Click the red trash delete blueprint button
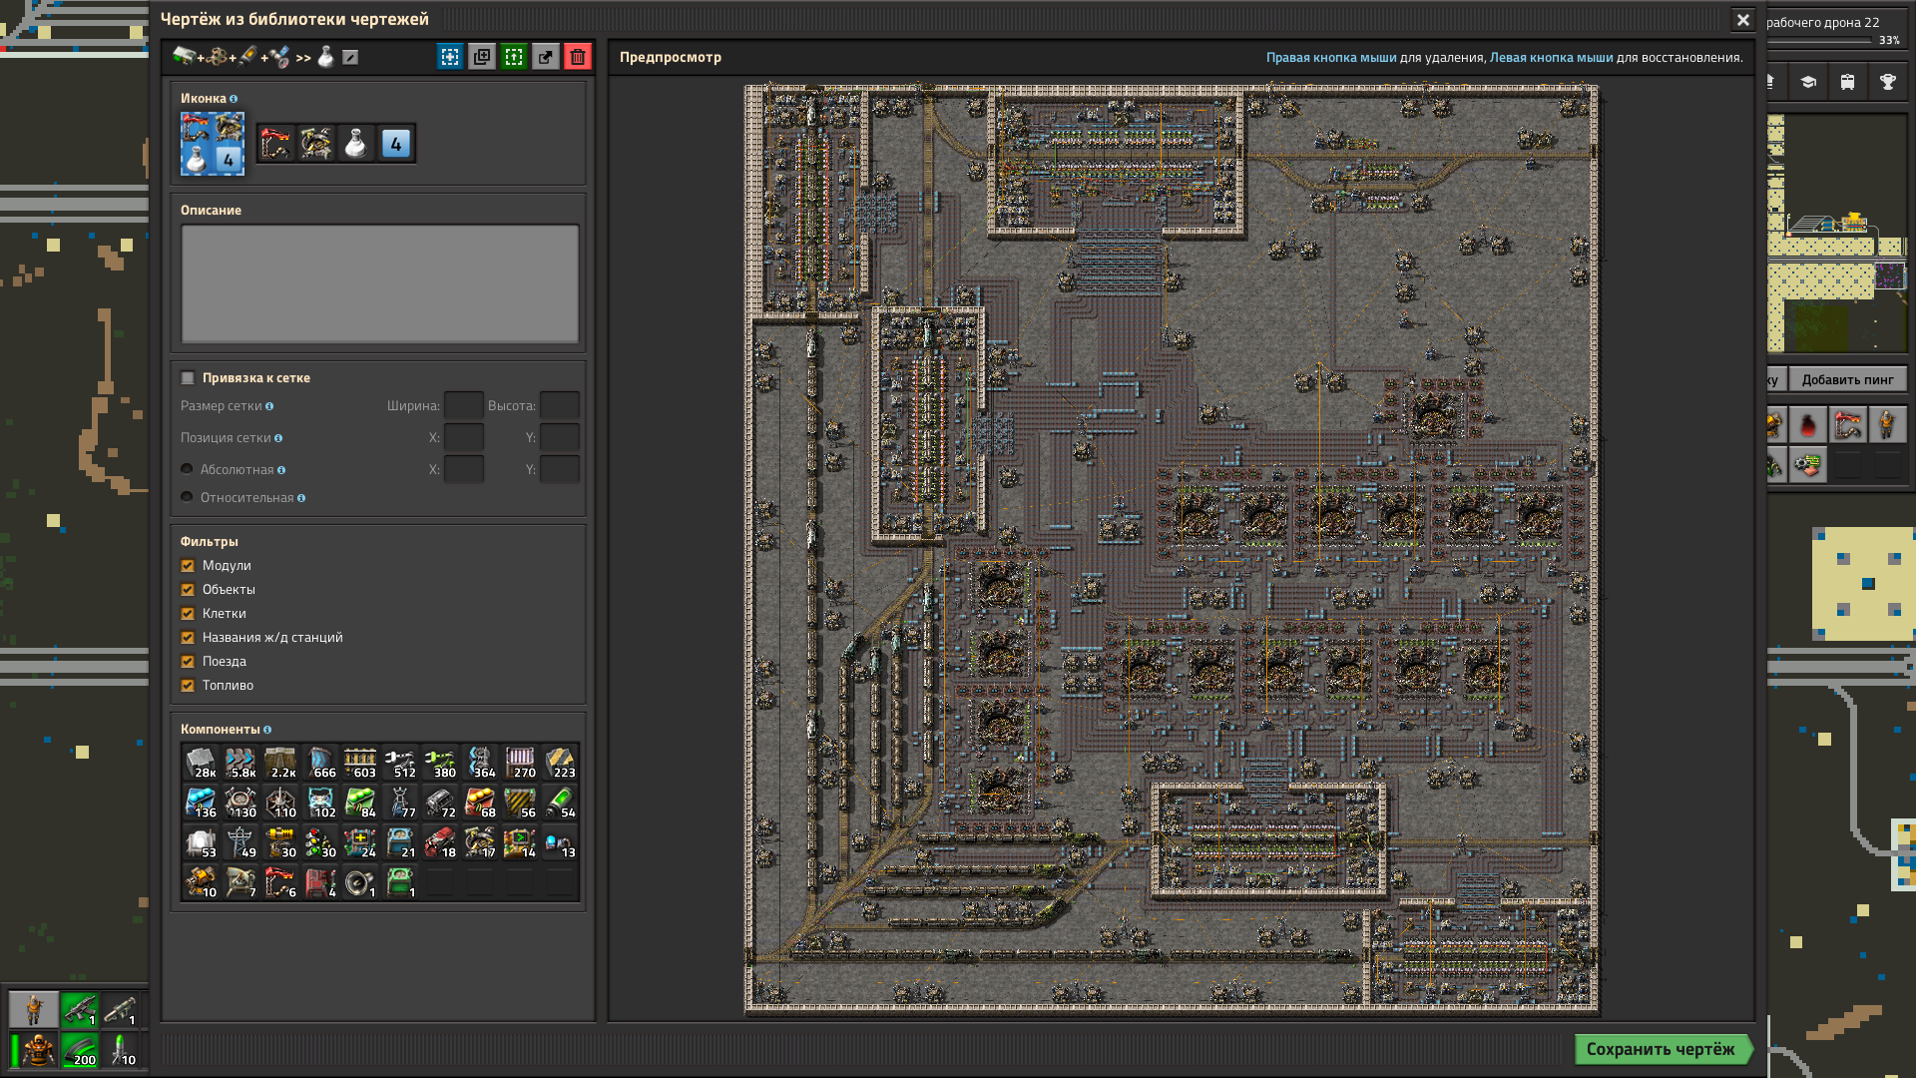 (x=578, y=57)
